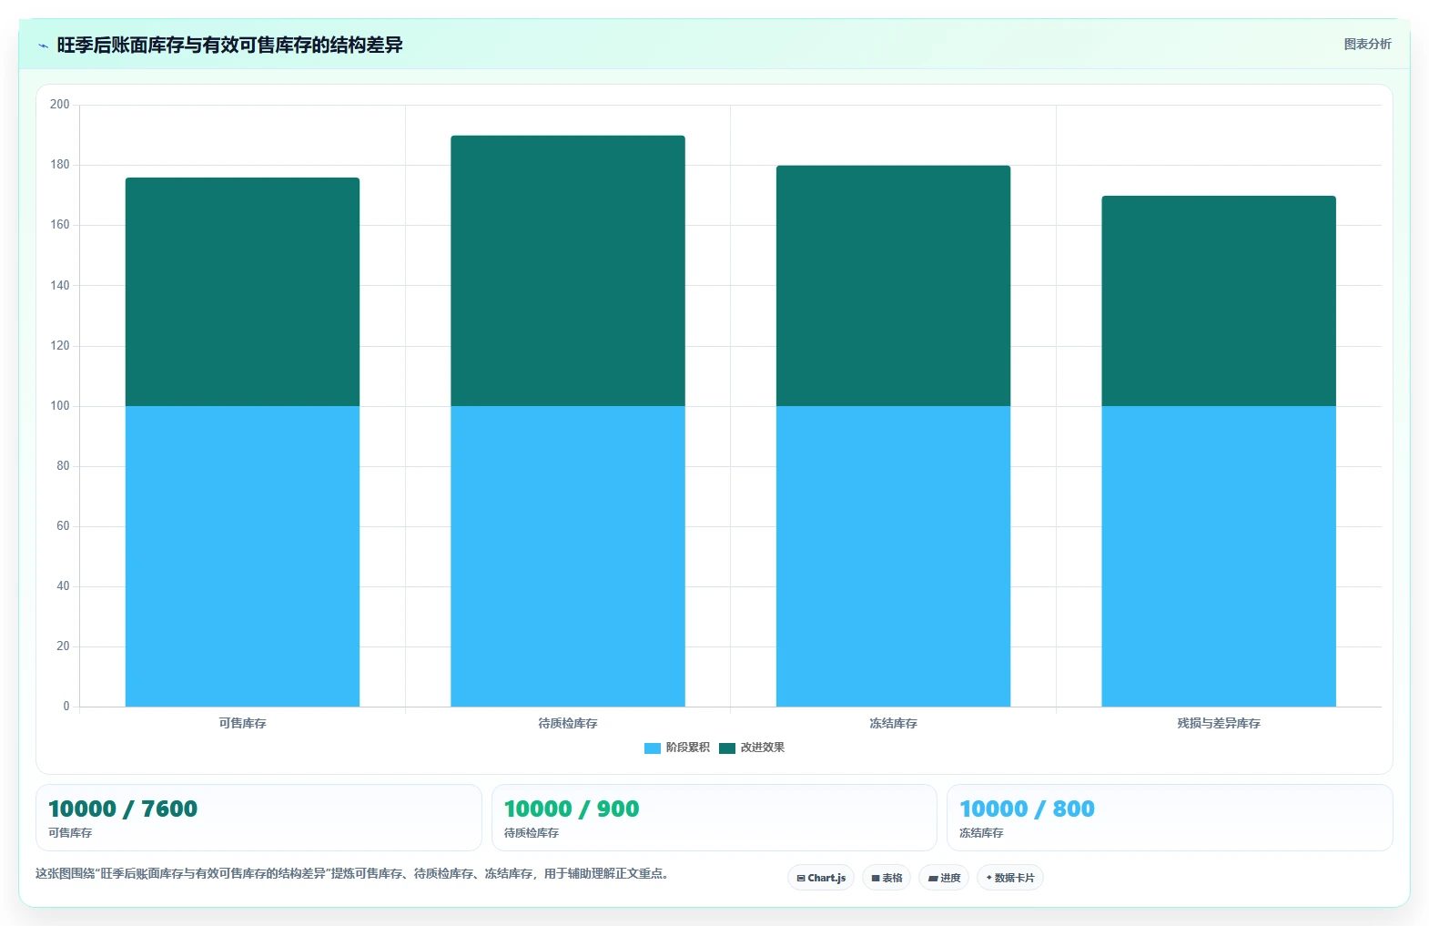Open the 10000 / 800 冻结库存 card
1429x926 pixels.
[1170, 818]
